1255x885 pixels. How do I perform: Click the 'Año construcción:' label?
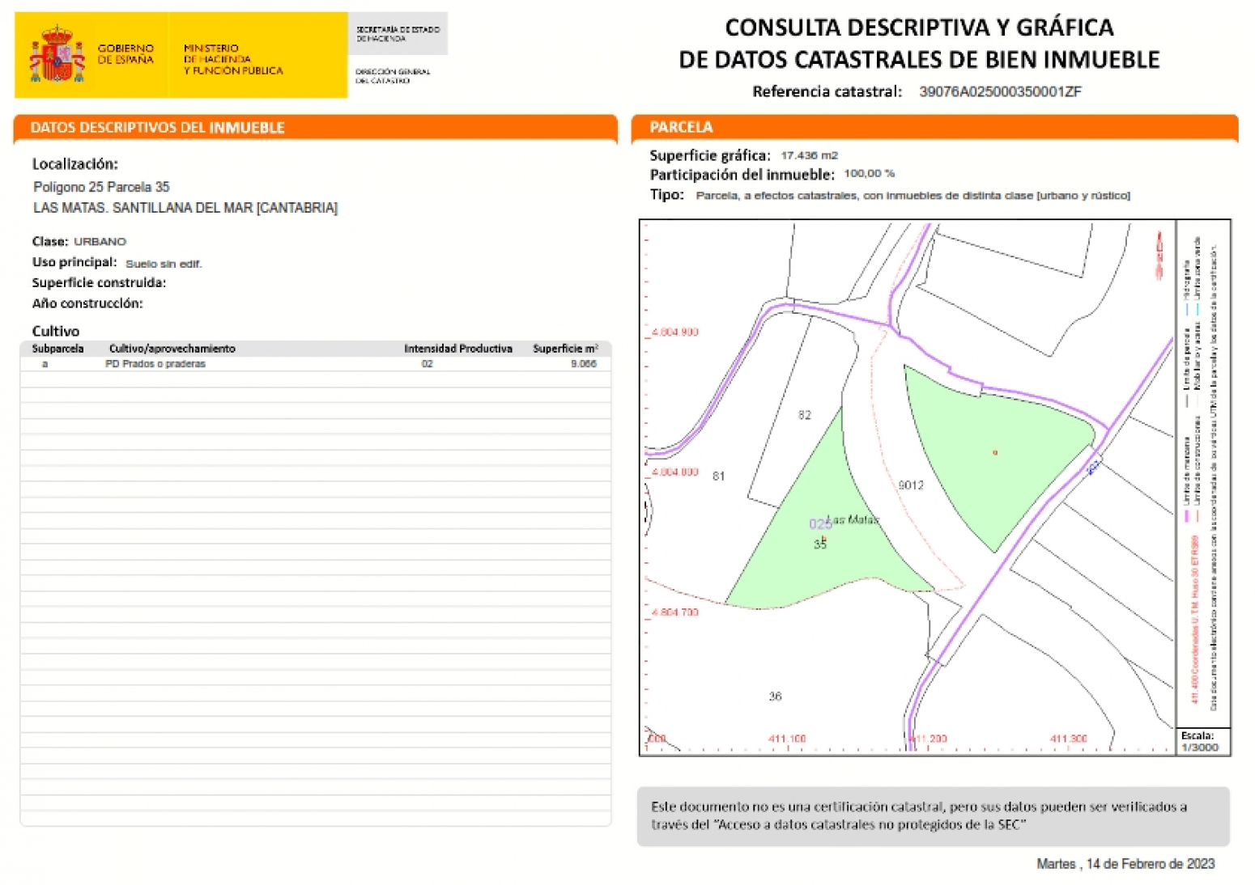tap(87, 303)
